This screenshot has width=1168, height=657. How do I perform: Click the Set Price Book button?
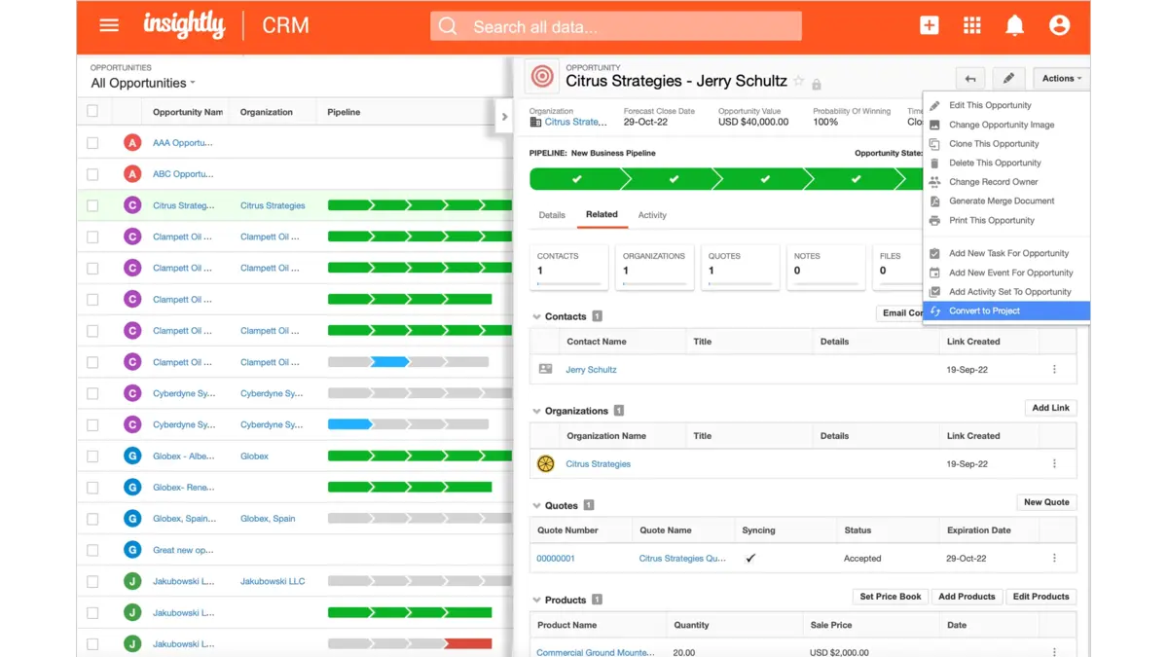891,597
